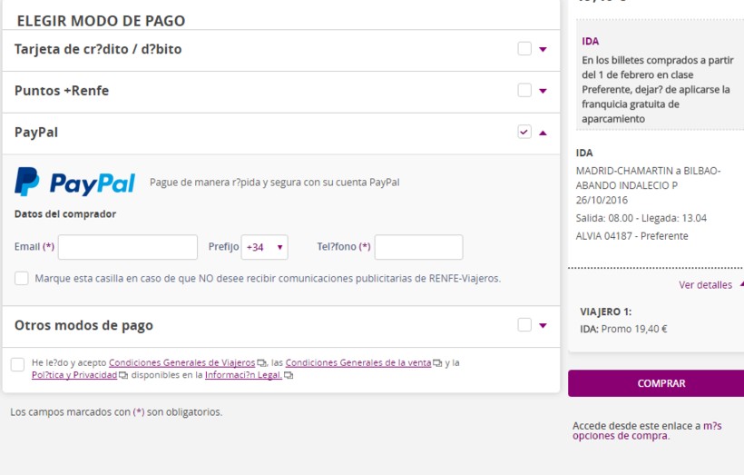Open Condiciones Generales de la venta link
The width and height of the screenshot is (744, 475).
(358, 362)
